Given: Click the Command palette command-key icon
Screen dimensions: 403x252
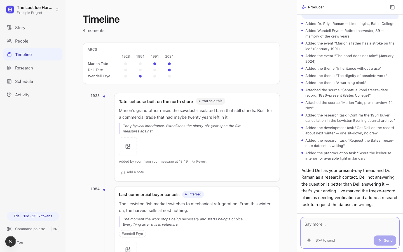Looking at the screenshot, I should tap(9, 229).
